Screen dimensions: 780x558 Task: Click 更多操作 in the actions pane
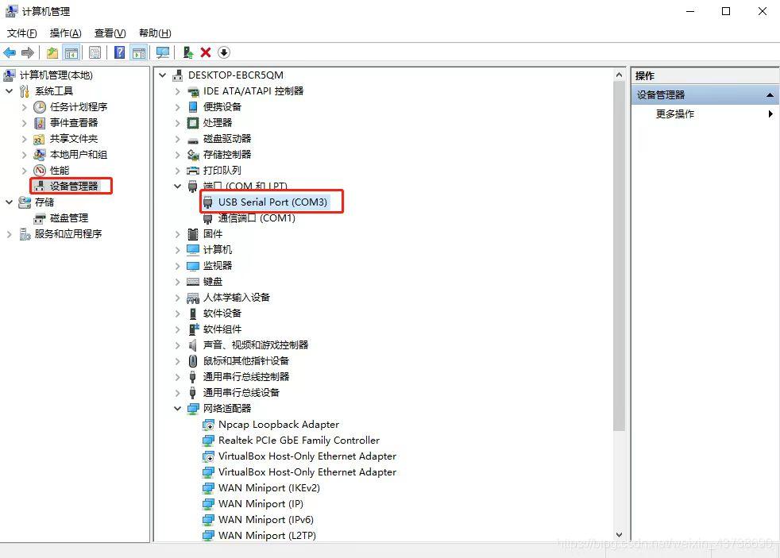click(675, 114)
